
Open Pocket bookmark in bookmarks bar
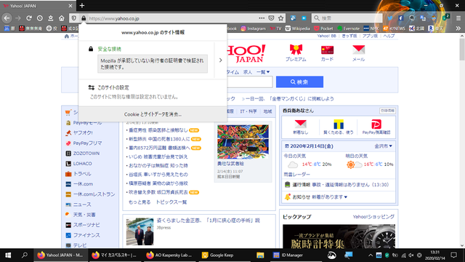pyautogui.click(x=323, y=28)
